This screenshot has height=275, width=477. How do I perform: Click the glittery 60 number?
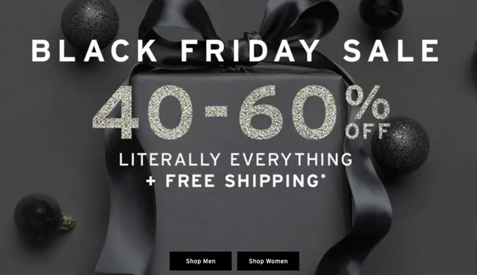289,112
